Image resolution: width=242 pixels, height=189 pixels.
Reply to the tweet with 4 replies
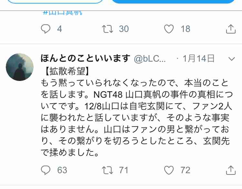(45, 29)
